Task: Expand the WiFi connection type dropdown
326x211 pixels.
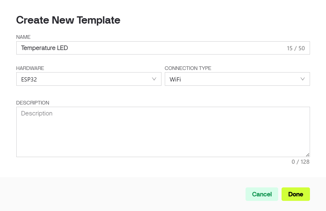Action: pyautogui.click(x=237, y=79)
